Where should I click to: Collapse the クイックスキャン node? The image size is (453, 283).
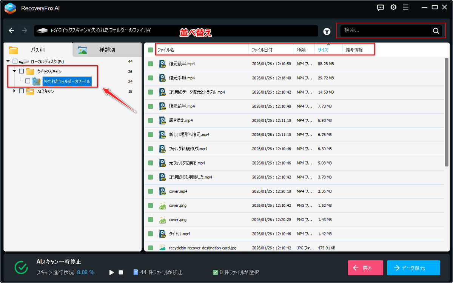(14, 71)
